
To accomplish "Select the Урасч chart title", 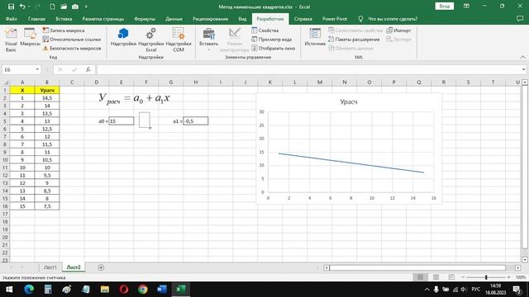I will [x=349, y=101].
